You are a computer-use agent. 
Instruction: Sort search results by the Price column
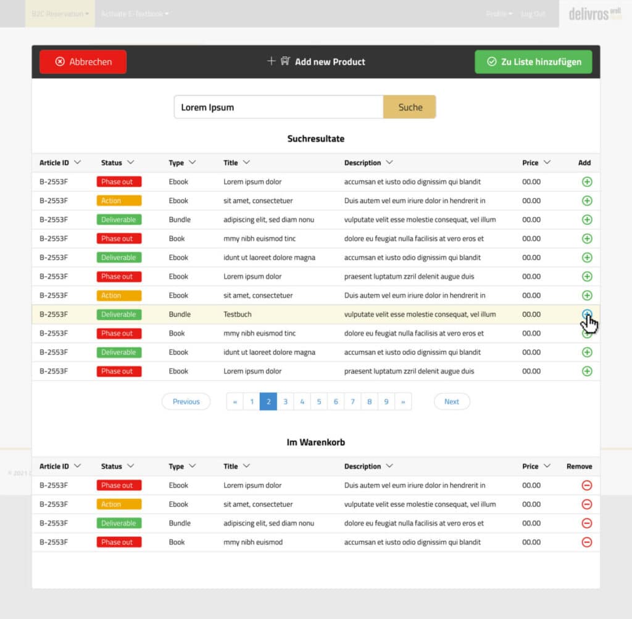tap(536, 162)
